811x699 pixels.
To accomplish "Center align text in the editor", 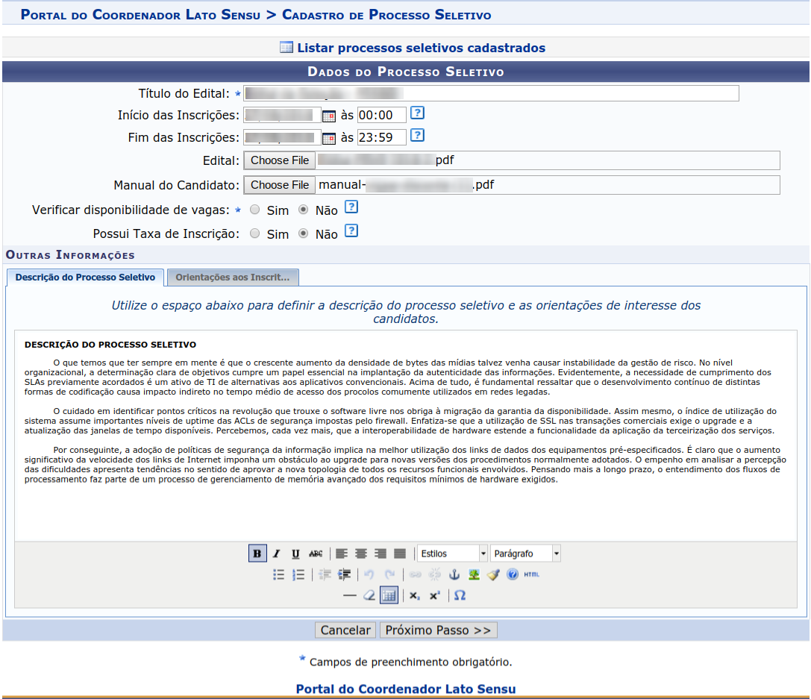I will [361, 554].
